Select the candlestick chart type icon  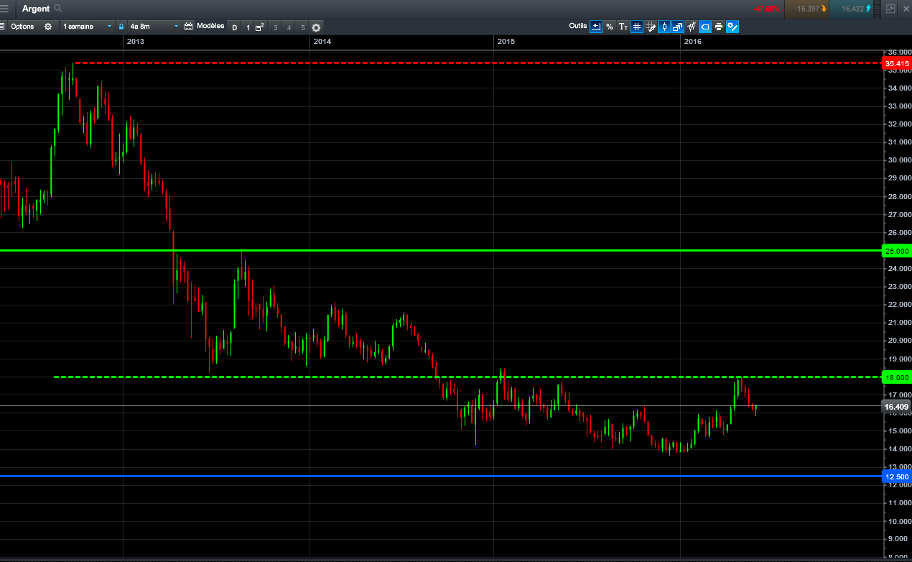pos(692,27)
